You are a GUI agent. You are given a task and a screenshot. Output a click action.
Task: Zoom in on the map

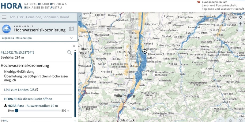pyautogui.click(x=241, y=24)
